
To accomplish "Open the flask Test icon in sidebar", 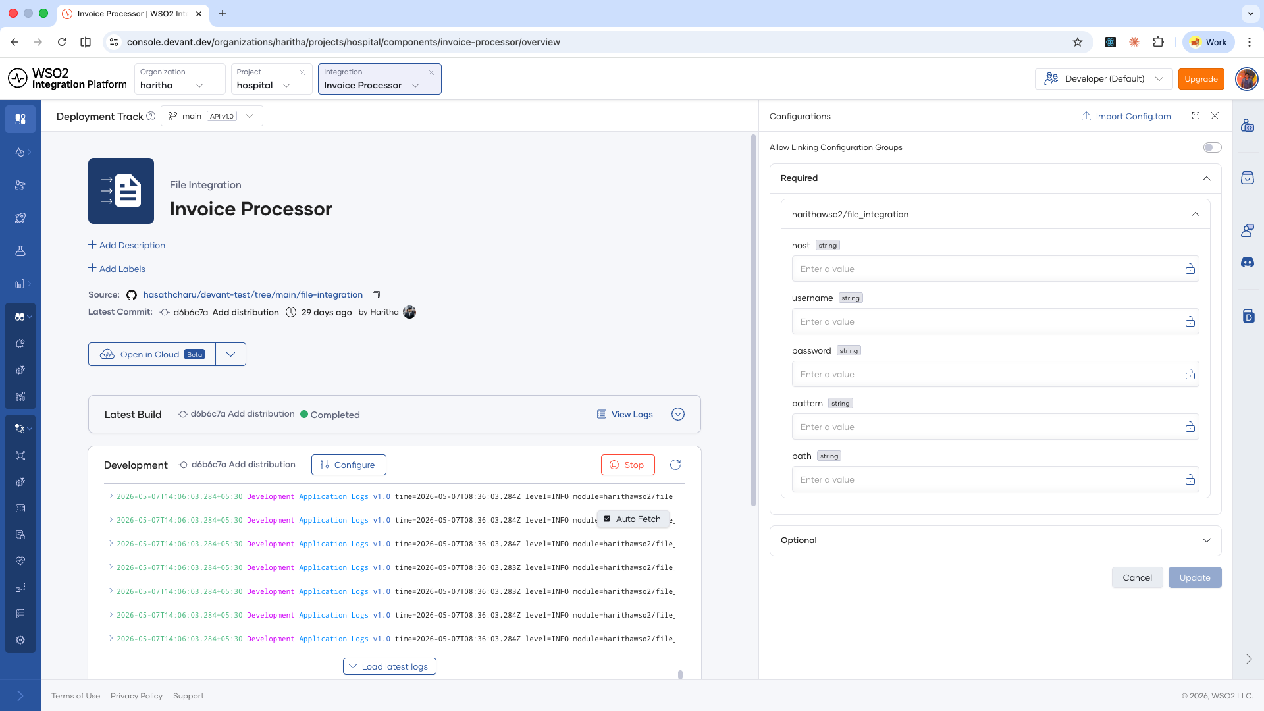I will (20, 251).
